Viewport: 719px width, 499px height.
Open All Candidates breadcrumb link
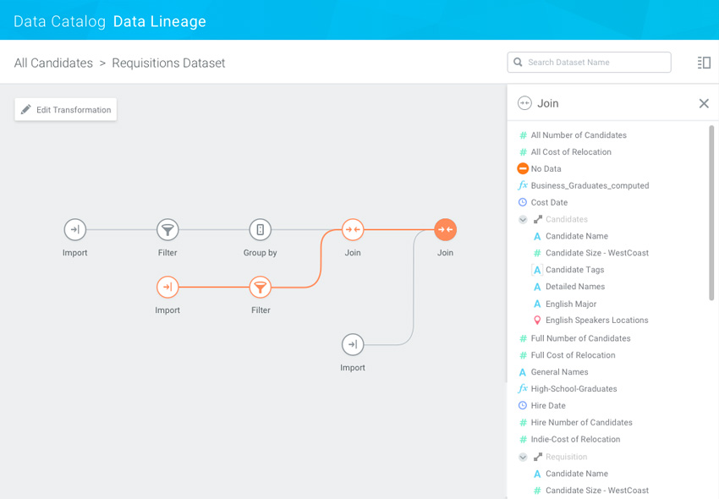[x=53, y=63]
